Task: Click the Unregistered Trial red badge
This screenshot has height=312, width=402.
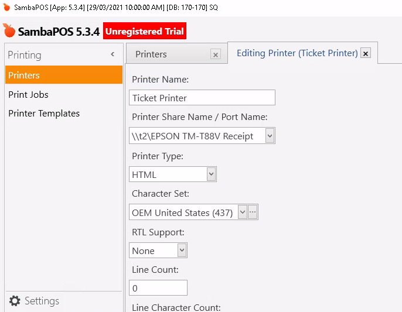Action: [x=145, y=31]
